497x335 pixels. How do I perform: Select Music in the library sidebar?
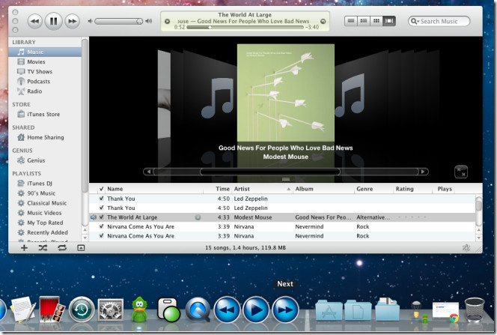tap(45, 52)
